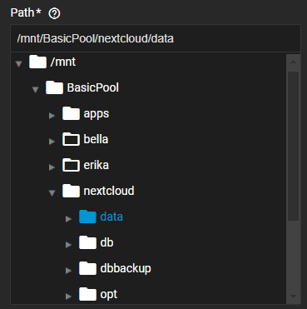Expand the data folder arrow
This screenshot has width=307, height=309.
point(68,219)
